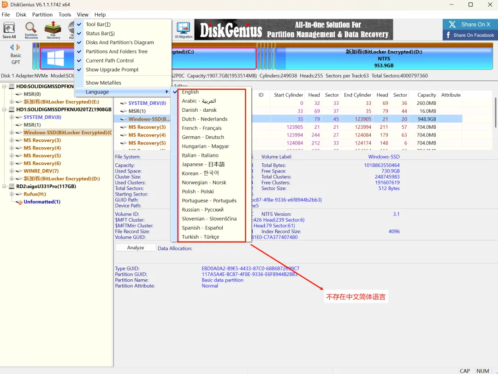498x374 pixels.
Task: Click the forward navigation arrow icon
Action: [x=18, y=47]
